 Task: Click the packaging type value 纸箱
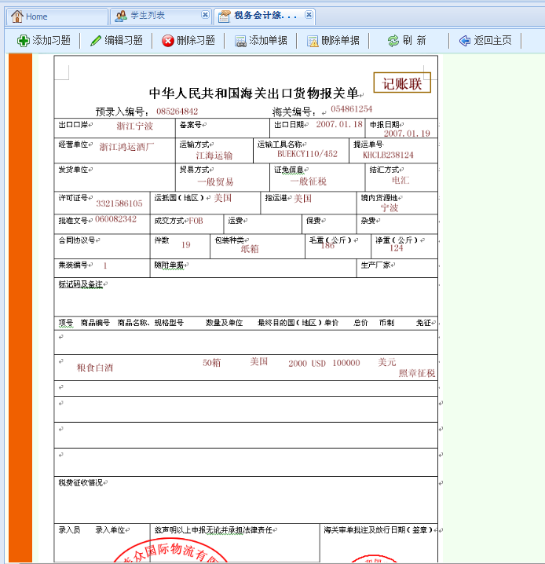click(x=250, y=249)
